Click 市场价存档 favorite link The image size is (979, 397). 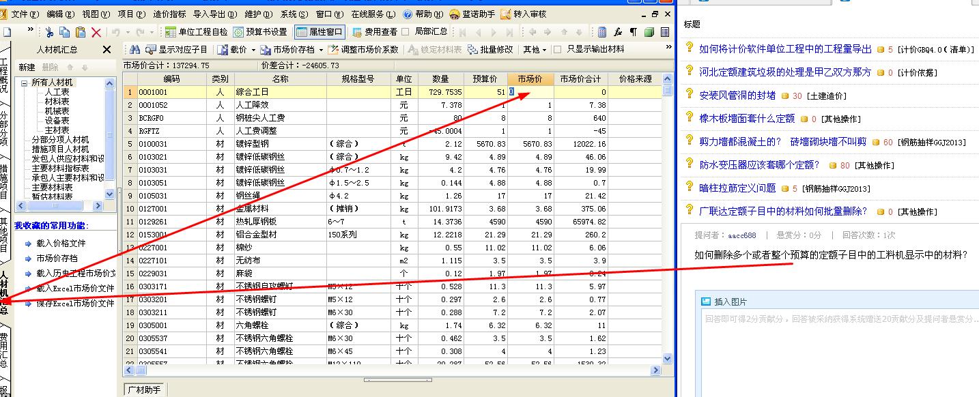(x=57, y=259)
